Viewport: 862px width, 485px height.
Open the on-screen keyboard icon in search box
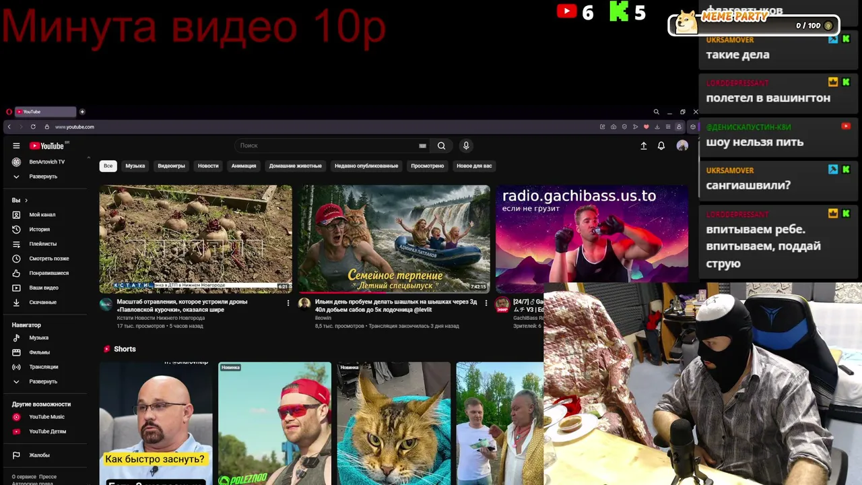(422, 145)
